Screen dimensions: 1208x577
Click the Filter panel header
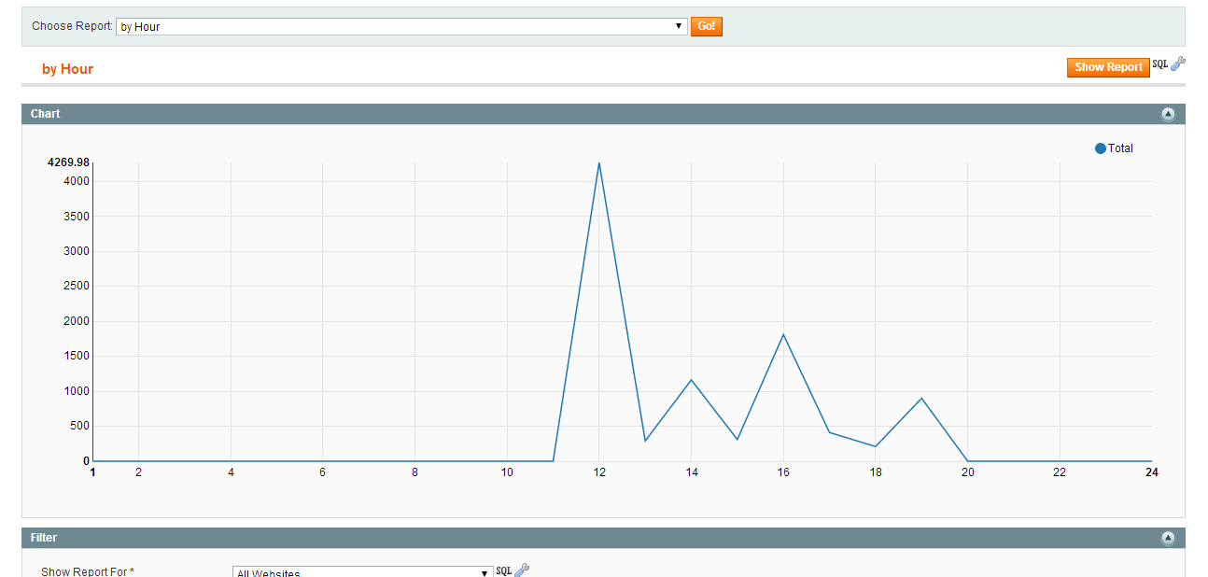click(603, 538)
